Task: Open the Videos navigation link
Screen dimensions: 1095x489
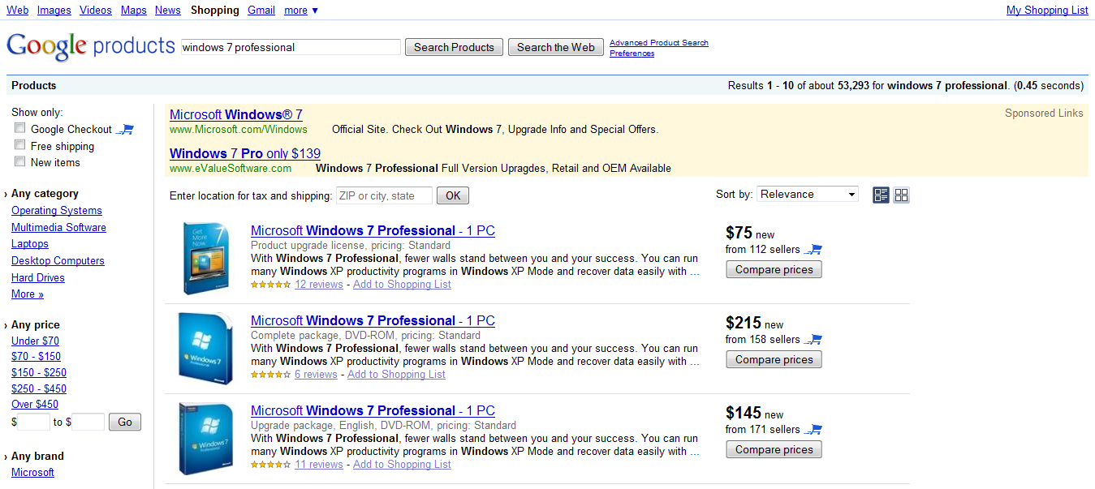Action: pyautogui.click(x=96, y=11)
